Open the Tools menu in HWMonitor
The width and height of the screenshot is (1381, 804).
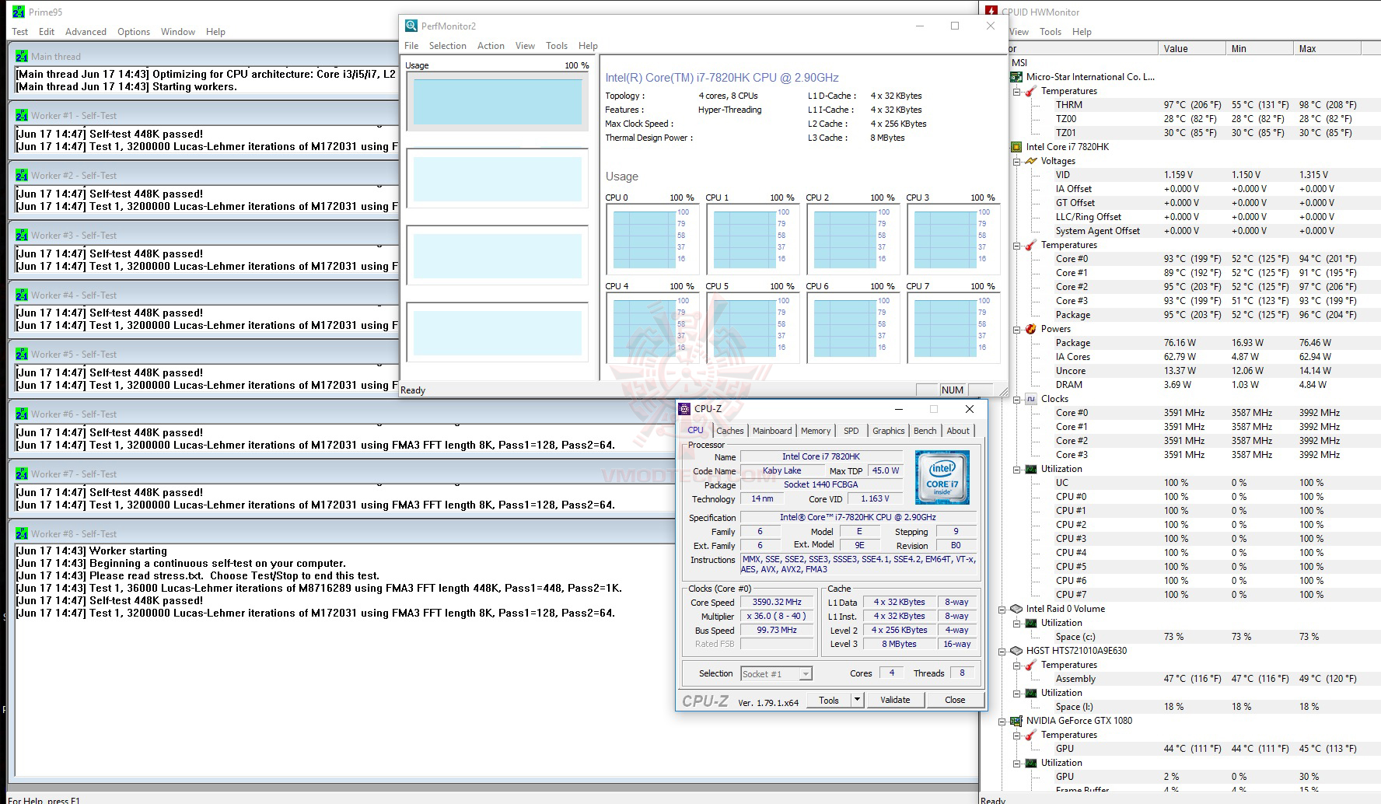coord(1051,32)
